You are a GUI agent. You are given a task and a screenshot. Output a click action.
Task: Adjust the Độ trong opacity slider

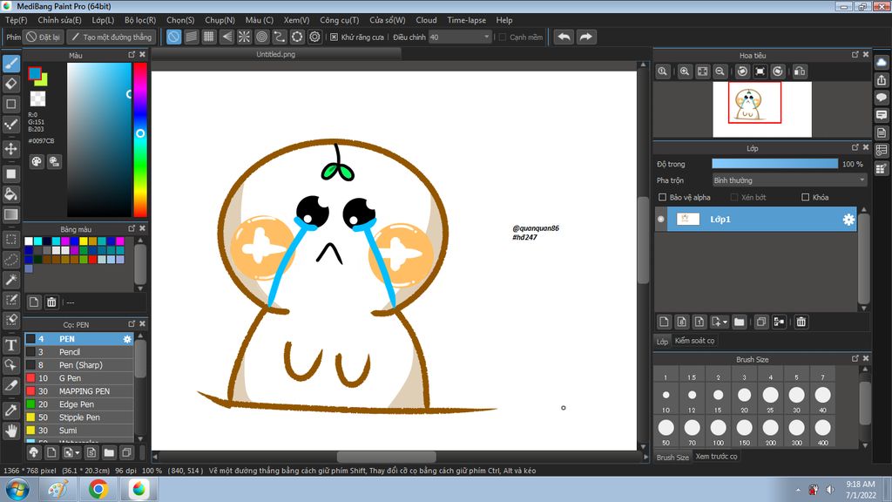774,164
